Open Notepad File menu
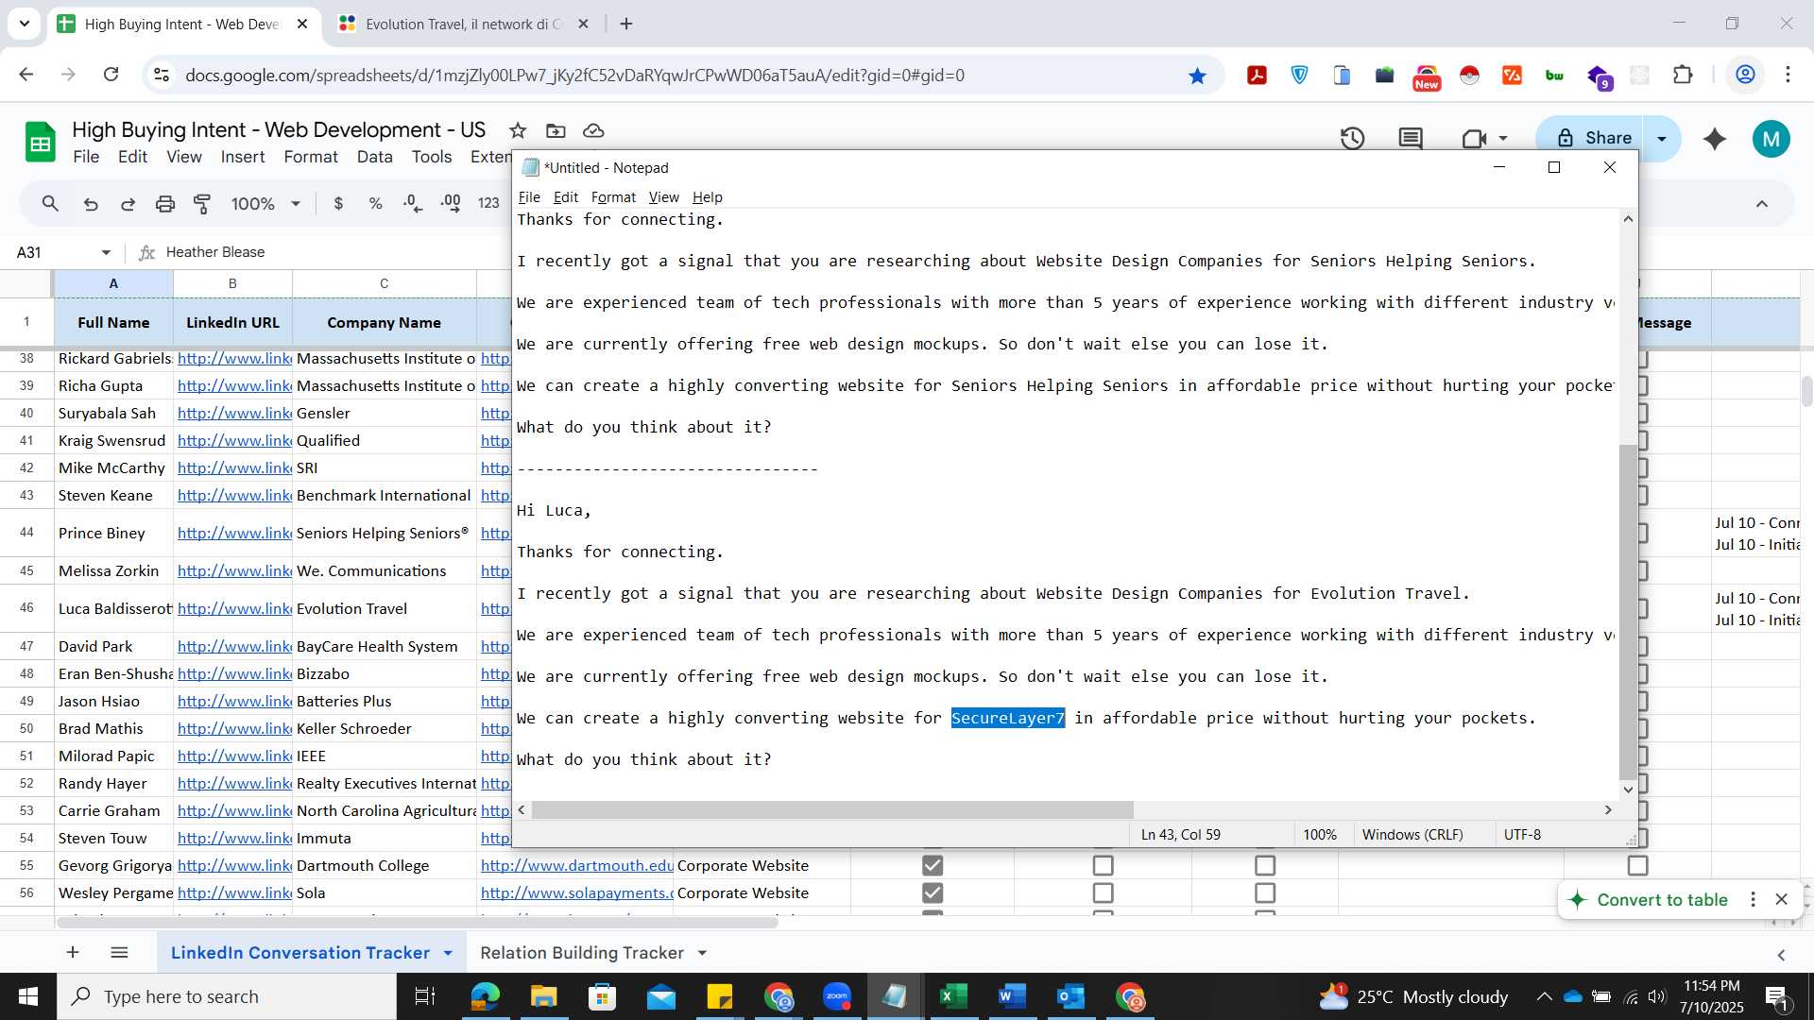The width and height of the screenshot is (1814, 1020). (529, 197)
